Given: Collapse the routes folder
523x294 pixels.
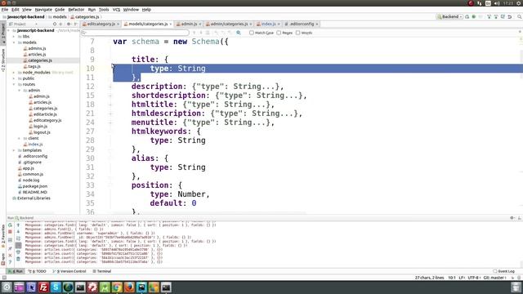Looking at the screenshot, I should tap(15, 85).
